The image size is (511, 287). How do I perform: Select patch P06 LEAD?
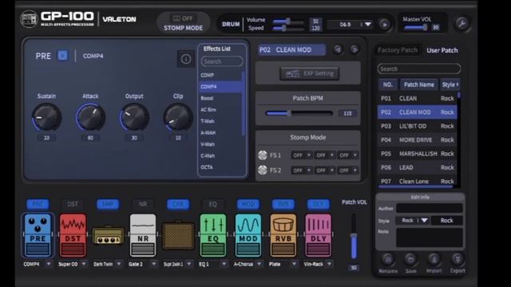[417, 167]
